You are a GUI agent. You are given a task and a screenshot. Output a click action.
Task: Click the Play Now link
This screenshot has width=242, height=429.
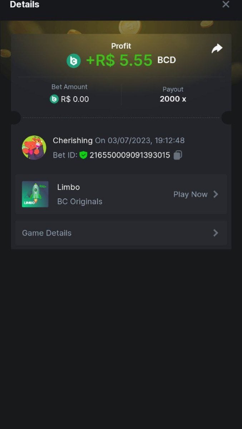[x=190, y=194]
